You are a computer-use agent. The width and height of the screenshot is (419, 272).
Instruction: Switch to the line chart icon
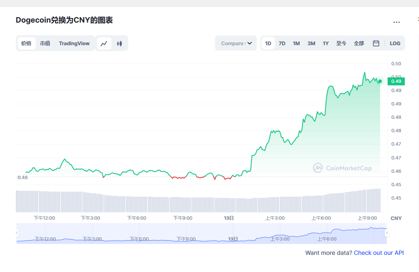click(x=104, y=43)
